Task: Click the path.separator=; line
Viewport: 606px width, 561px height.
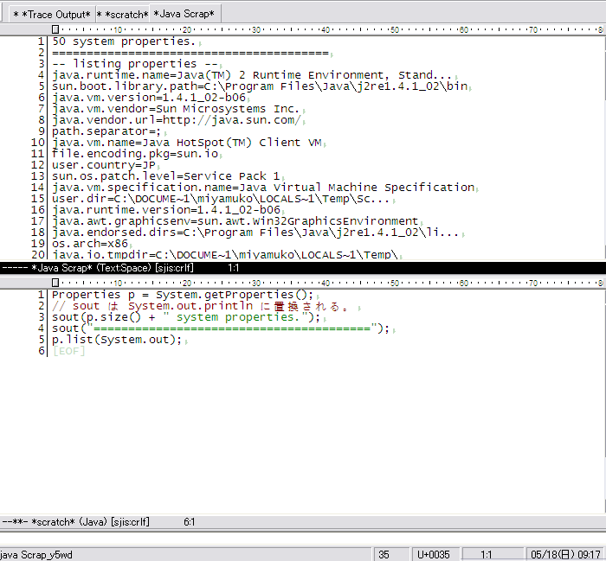Action: tap(106, 131)
